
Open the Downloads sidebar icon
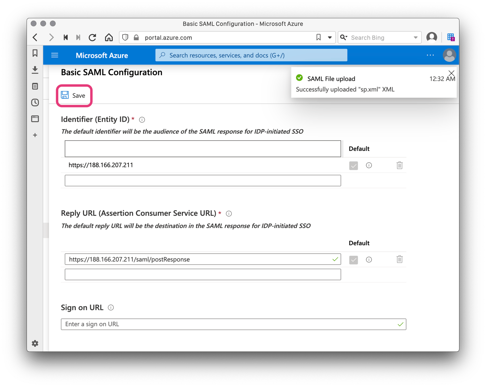tap(35, 70)
